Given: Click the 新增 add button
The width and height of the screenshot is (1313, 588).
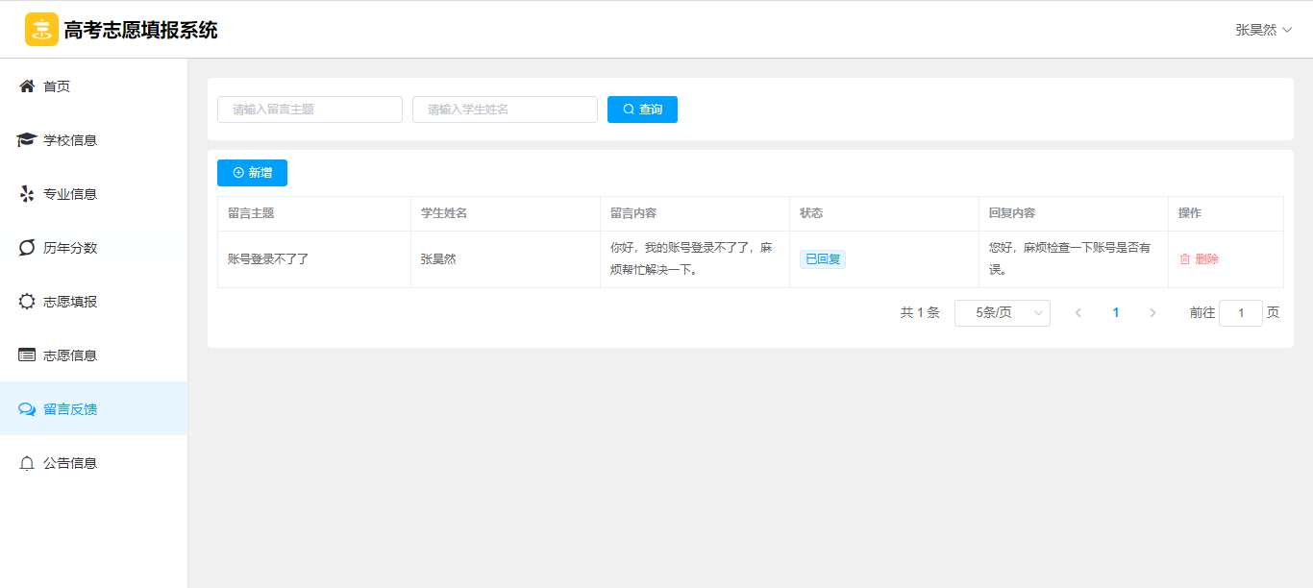Looking at the screenshot, I should [252, 173].
